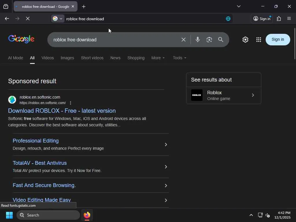Switch to News tab
This screenshot has height=222, width=296.
tap(115, 58)
